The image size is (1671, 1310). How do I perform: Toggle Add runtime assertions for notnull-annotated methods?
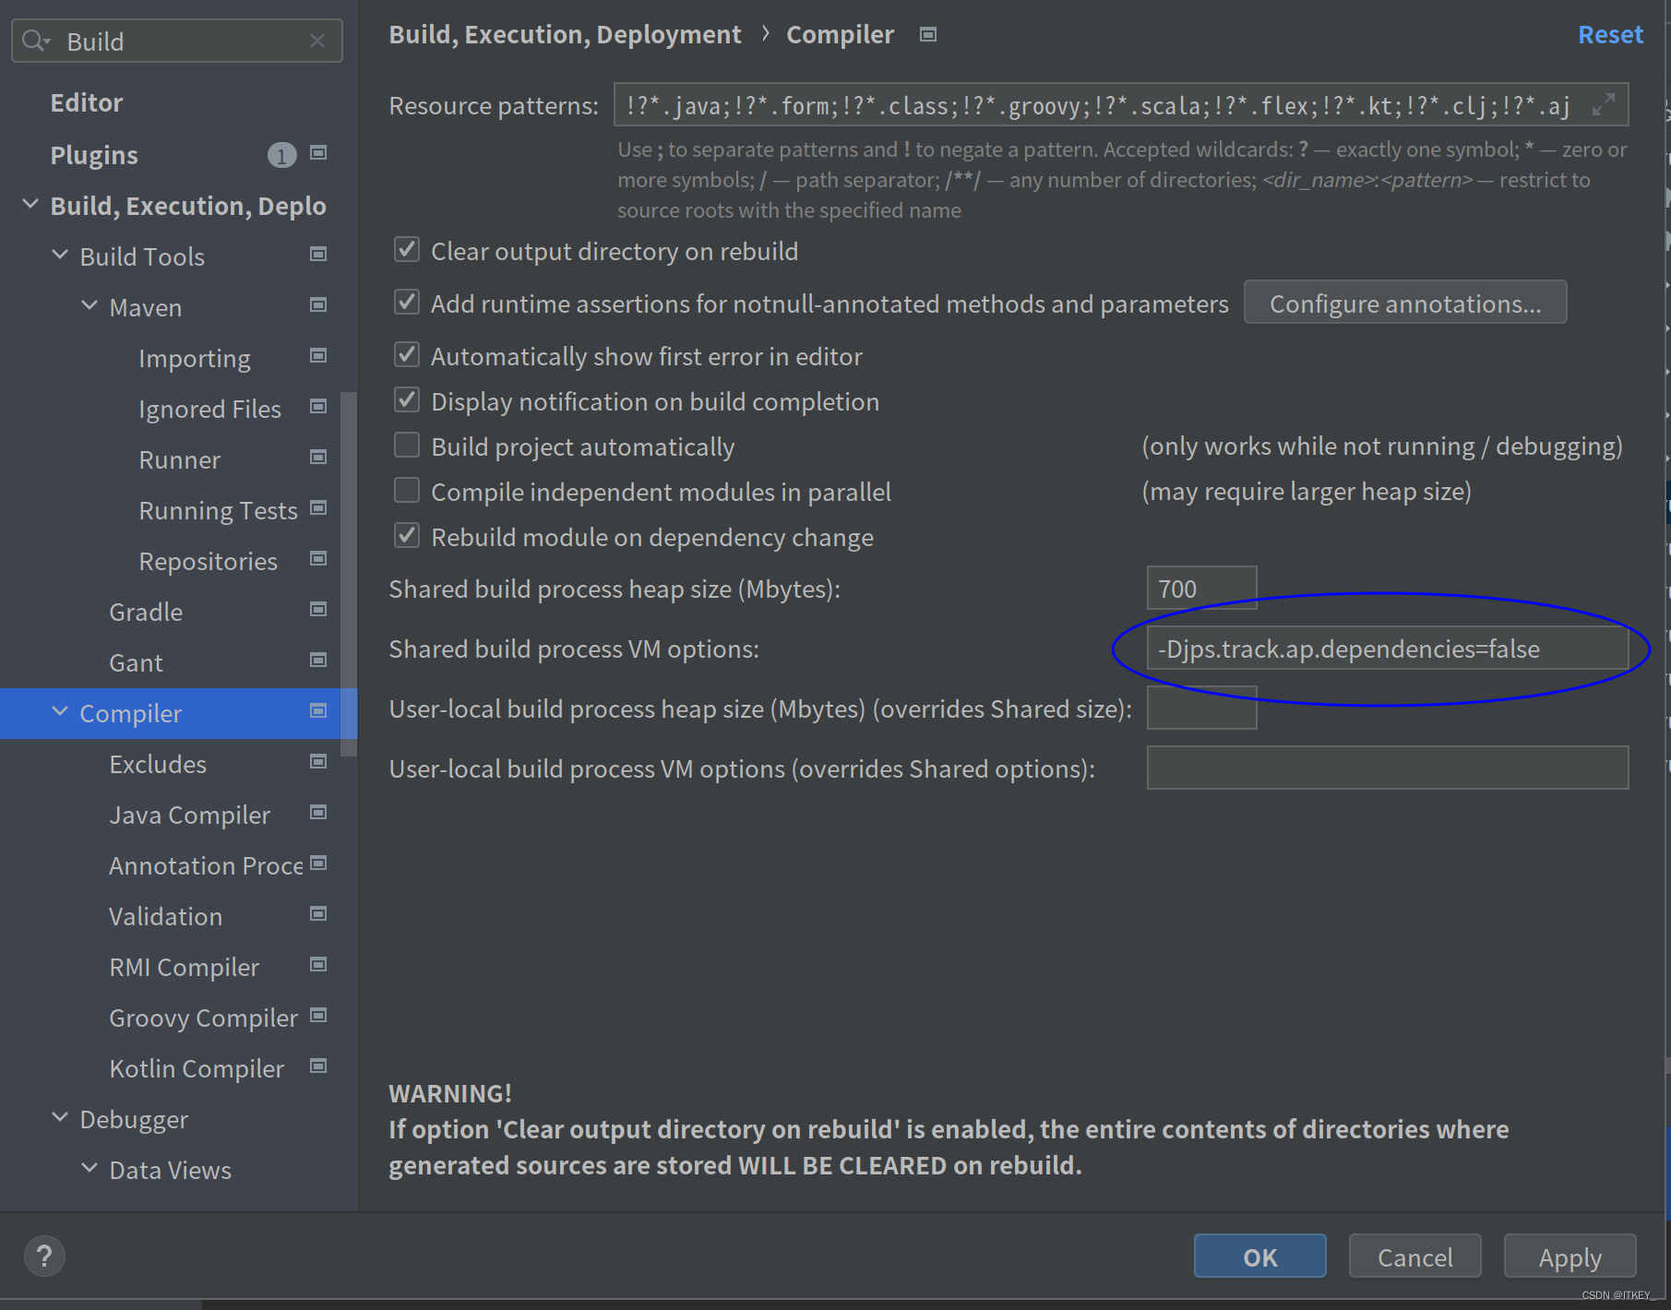407,303
